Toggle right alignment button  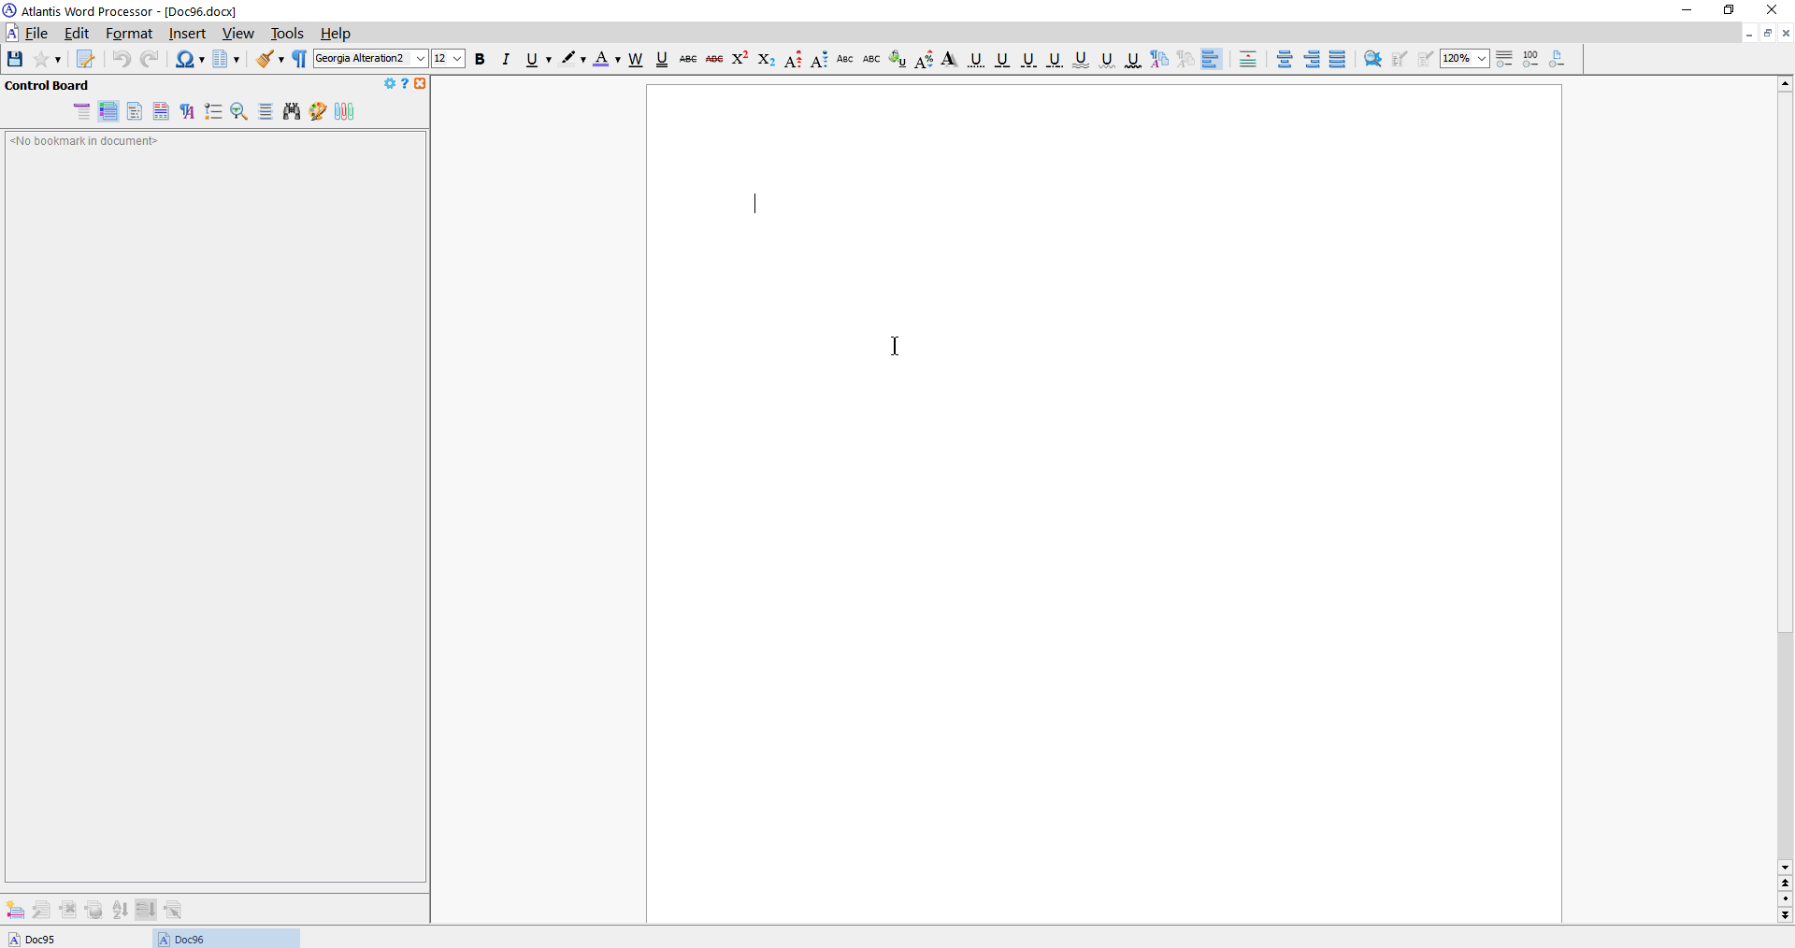pyautogui.click(x=1312, y=59)
